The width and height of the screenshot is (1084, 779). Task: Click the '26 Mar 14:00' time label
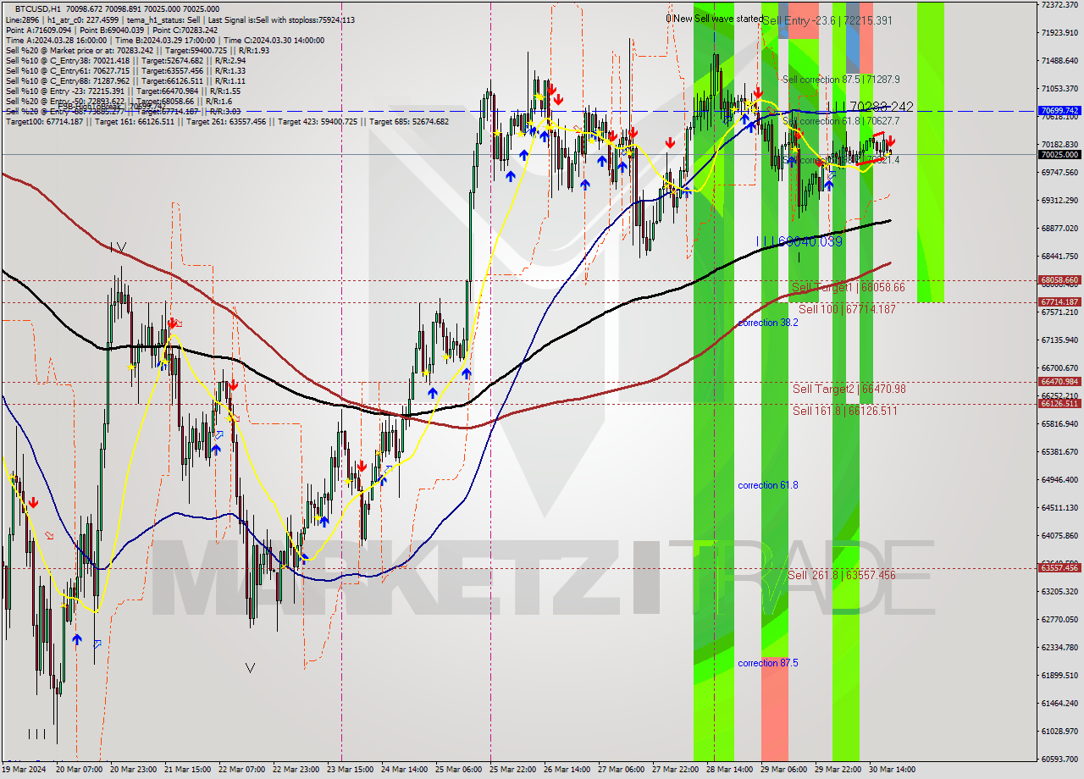click(567, 770)
